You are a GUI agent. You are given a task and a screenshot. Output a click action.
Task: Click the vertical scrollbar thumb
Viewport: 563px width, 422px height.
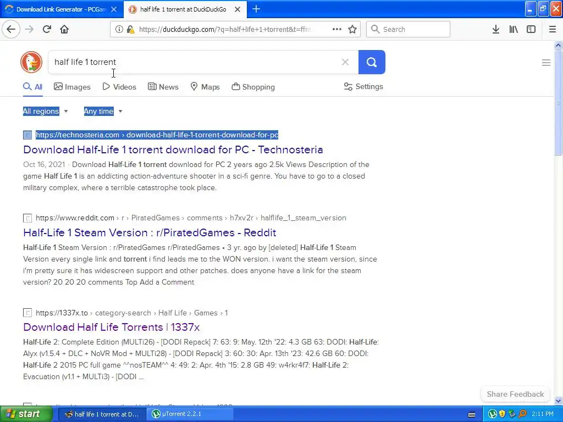tap(558, 103)
